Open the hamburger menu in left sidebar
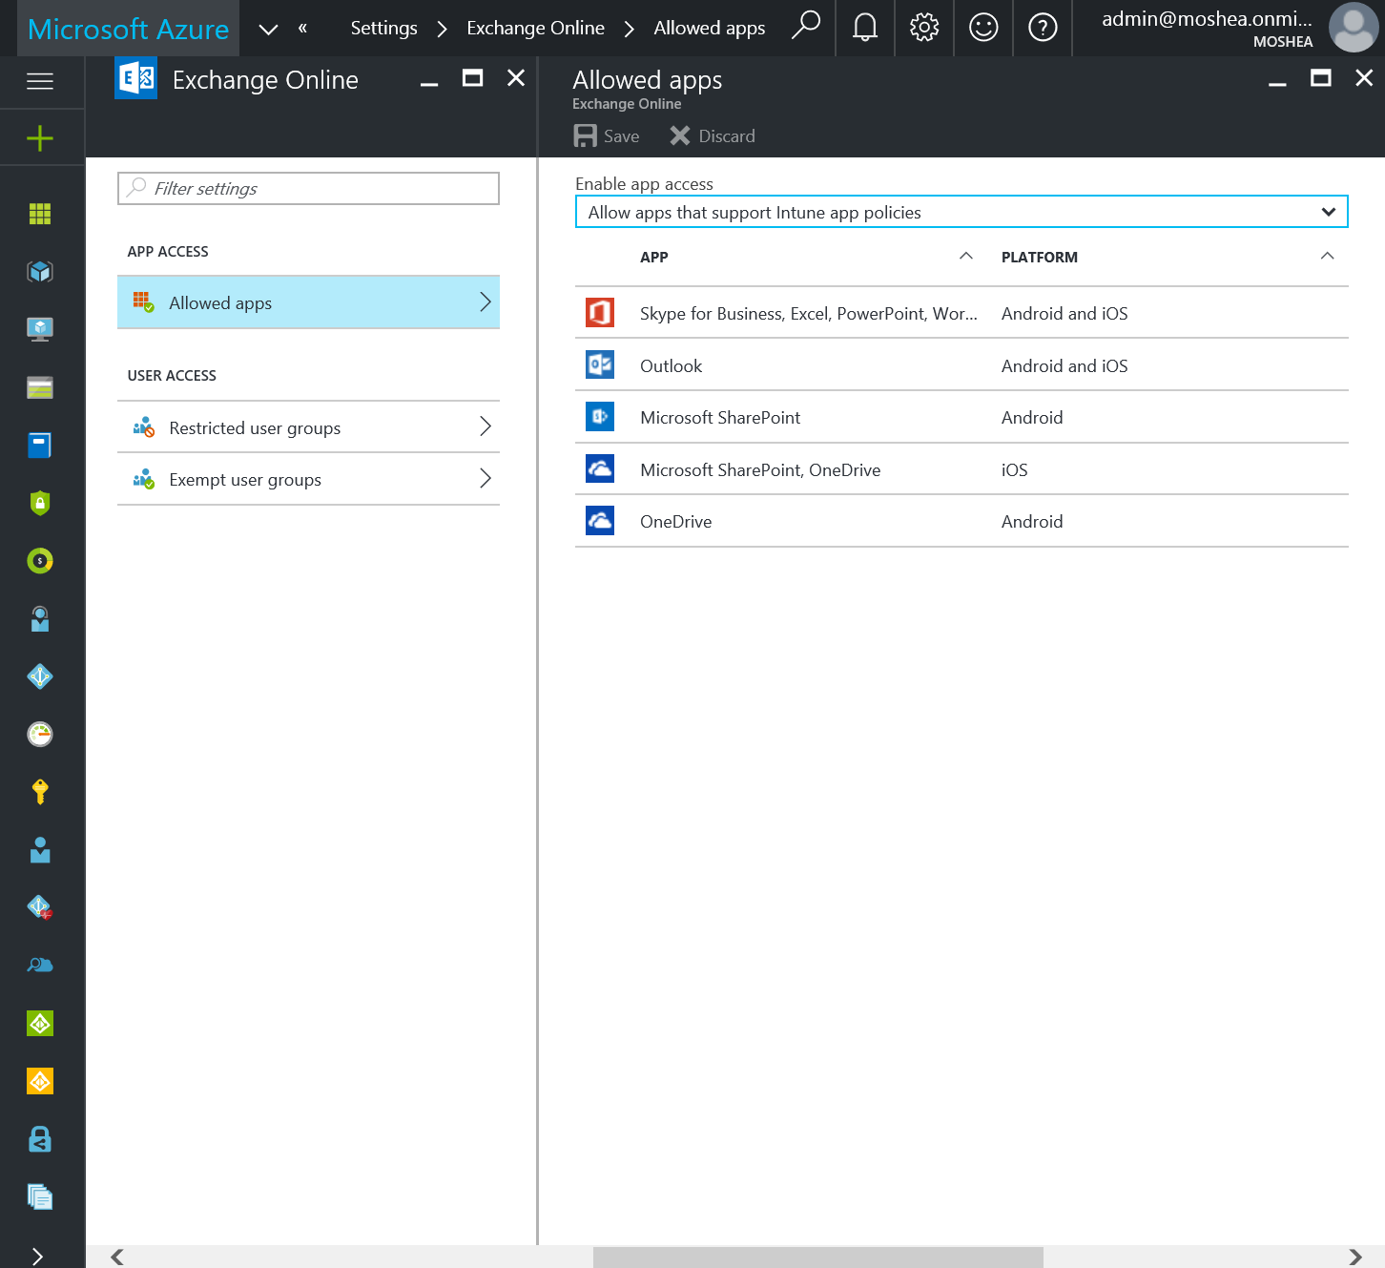The width and height of the screenshot is (1385, 1268). [x=40, y=81]
